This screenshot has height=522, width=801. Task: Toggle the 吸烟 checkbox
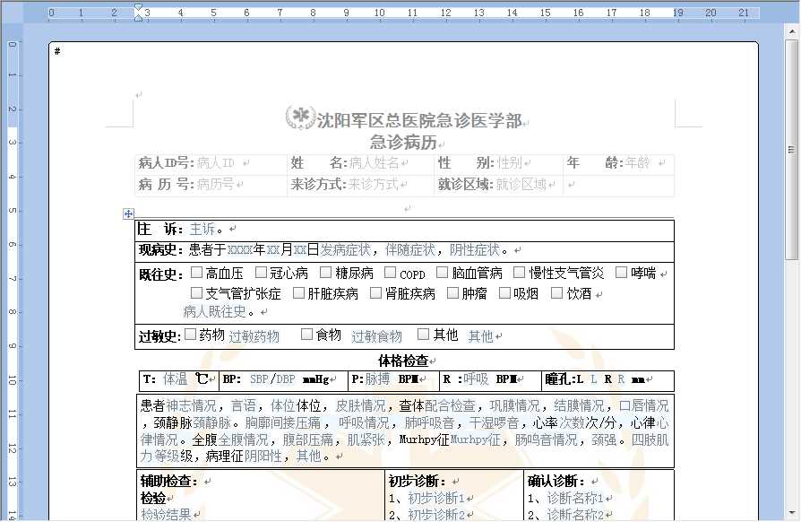pos(504,293)
